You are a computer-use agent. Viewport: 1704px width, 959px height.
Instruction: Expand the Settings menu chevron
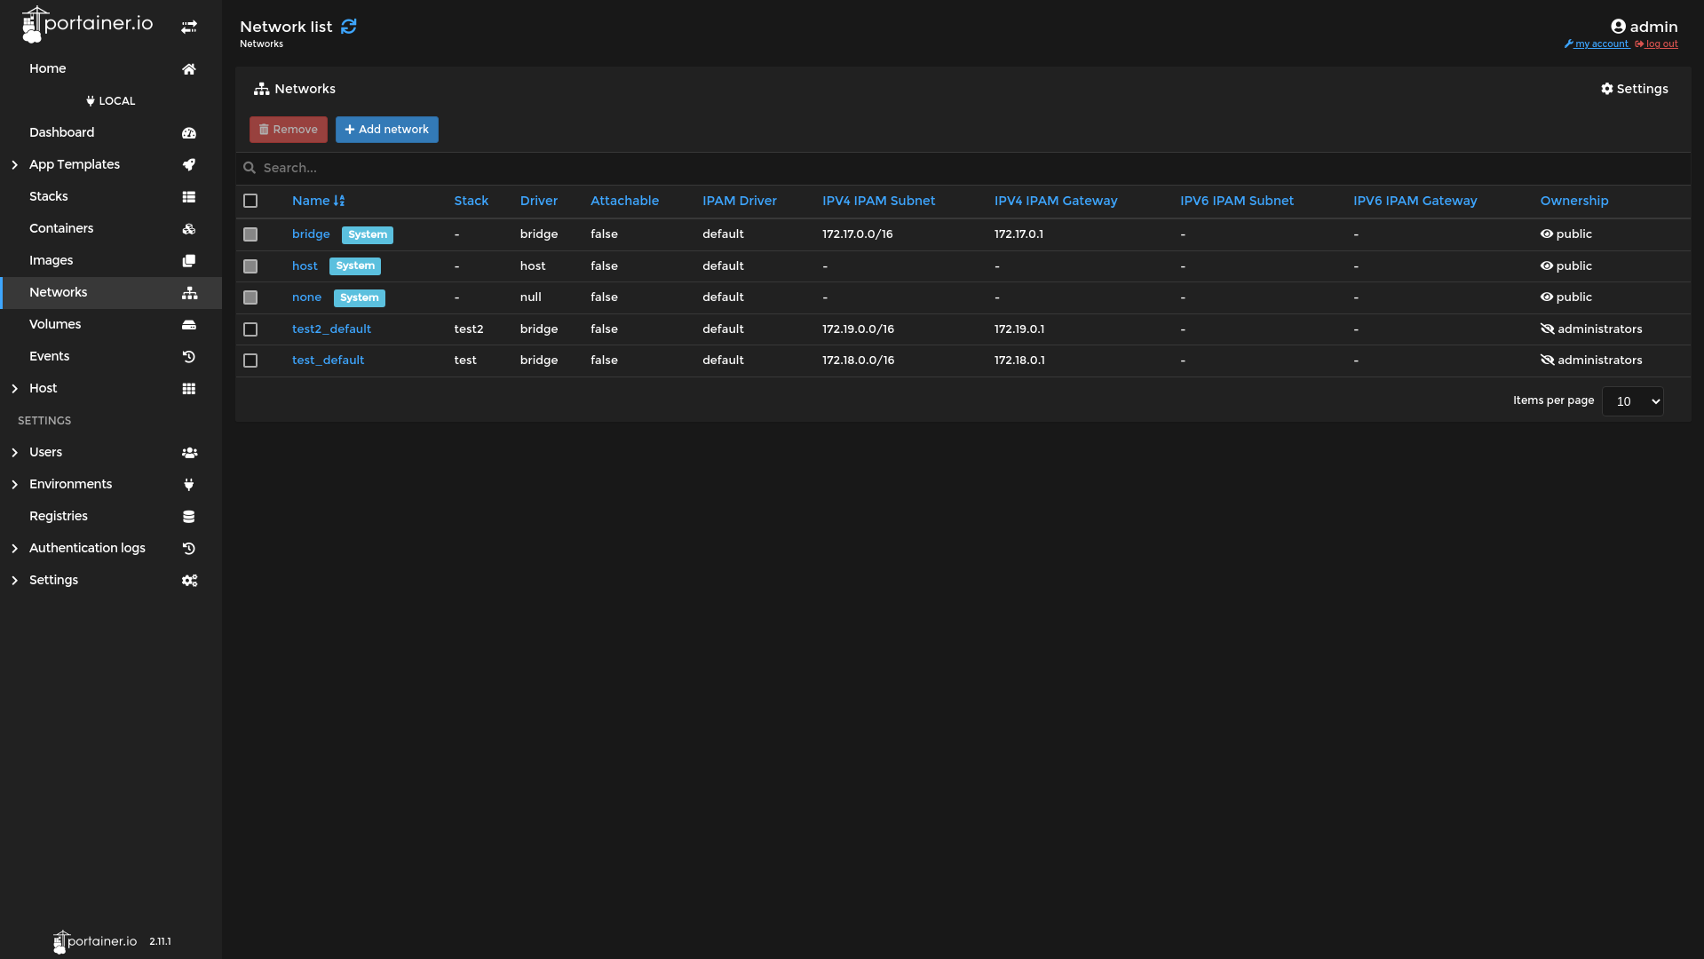click(14, 581)
